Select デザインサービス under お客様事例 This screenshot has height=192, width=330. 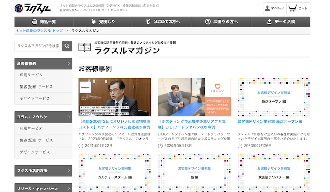coord(43,99)
